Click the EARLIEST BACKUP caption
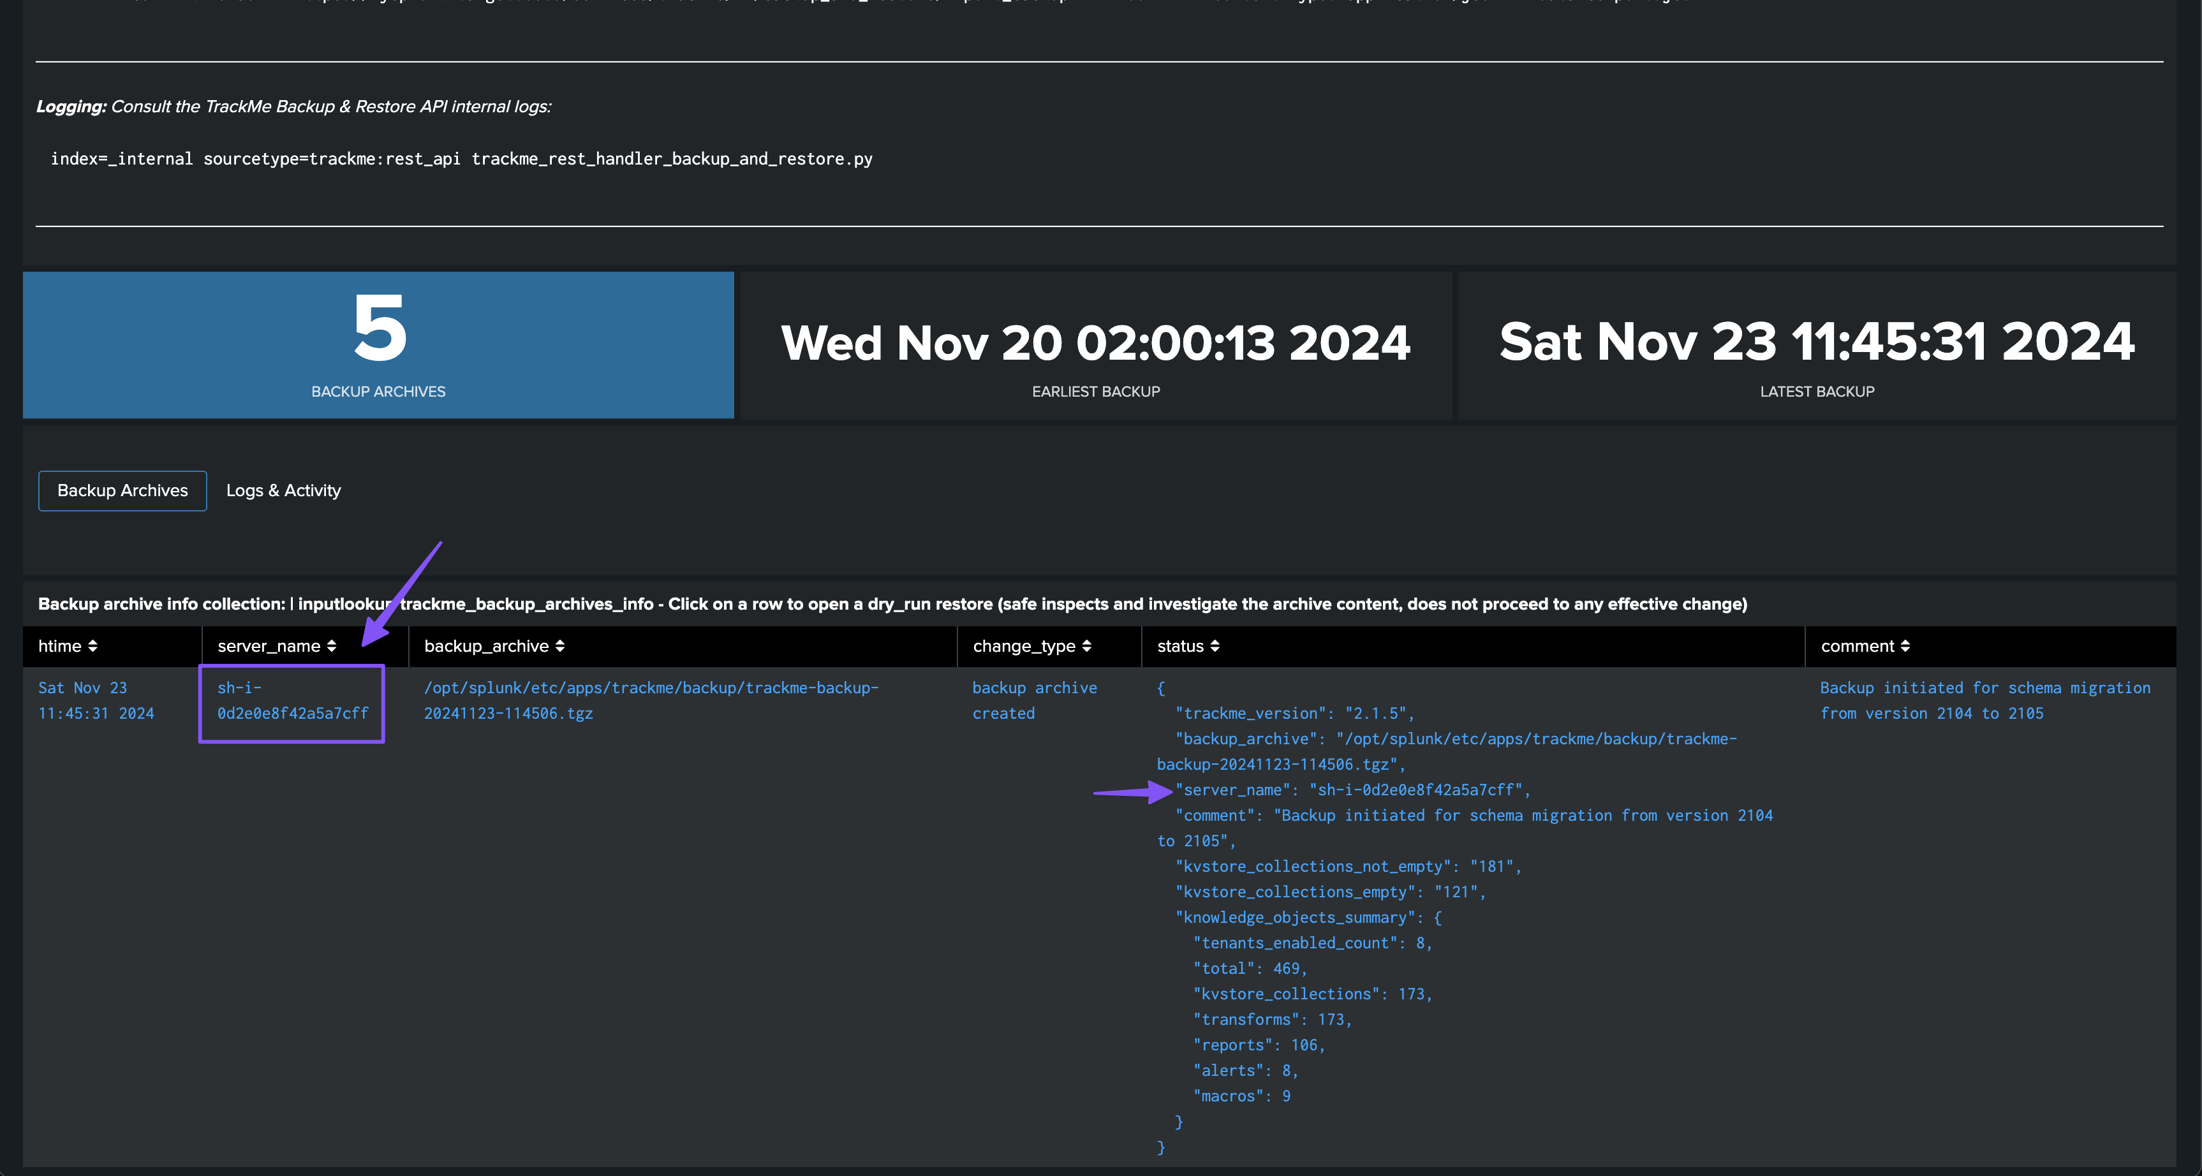This screenshot has width=2202, height=1176. tap(1096, 392)
